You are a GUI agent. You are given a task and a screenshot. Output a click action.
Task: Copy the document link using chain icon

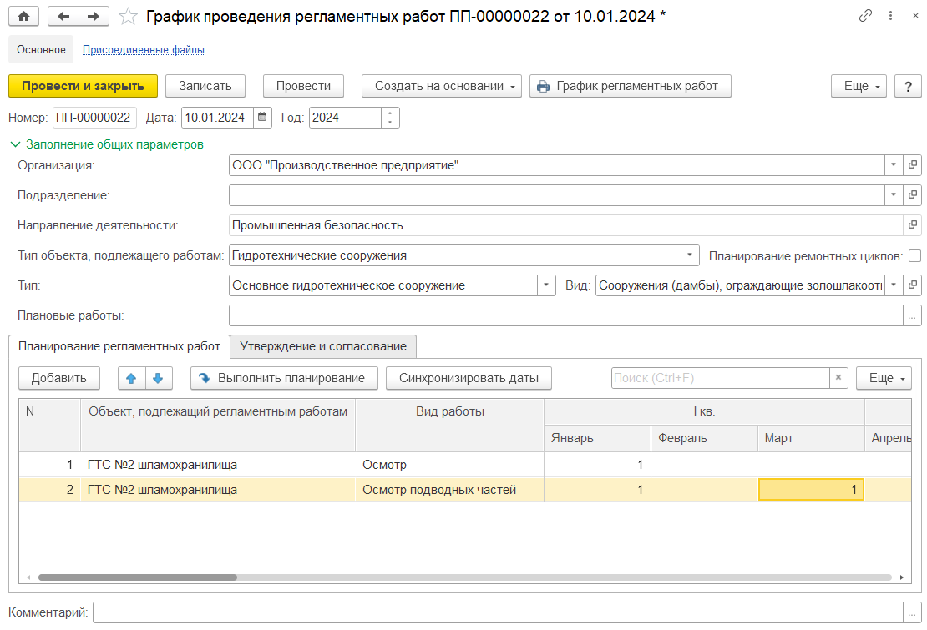tap(865, 17)
